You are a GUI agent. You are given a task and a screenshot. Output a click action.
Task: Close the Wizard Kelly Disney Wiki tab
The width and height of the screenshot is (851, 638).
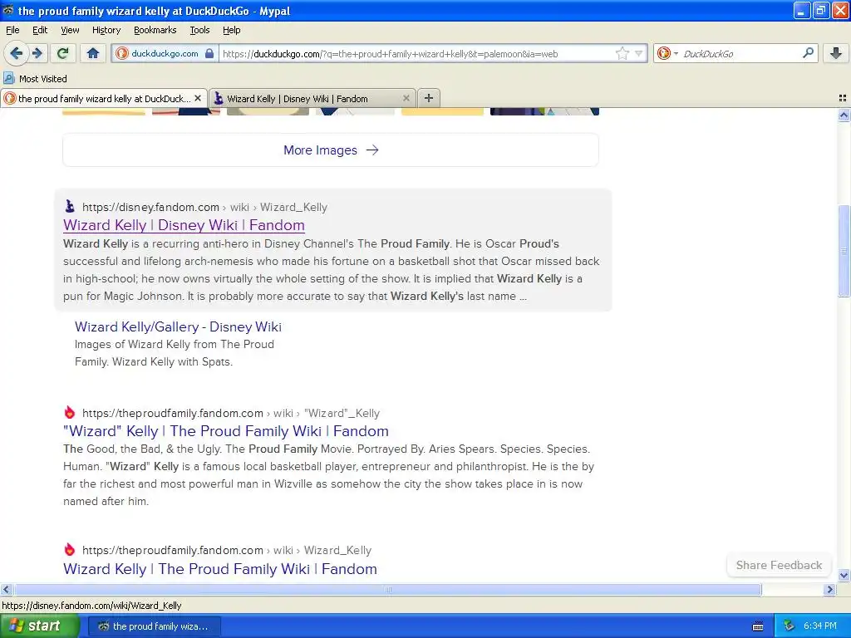[406, 98]
